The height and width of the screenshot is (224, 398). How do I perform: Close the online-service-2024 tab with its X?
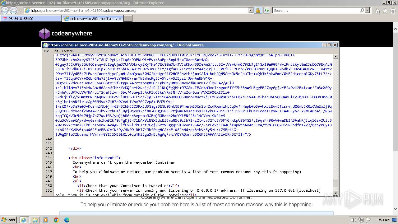pos(121,19)
